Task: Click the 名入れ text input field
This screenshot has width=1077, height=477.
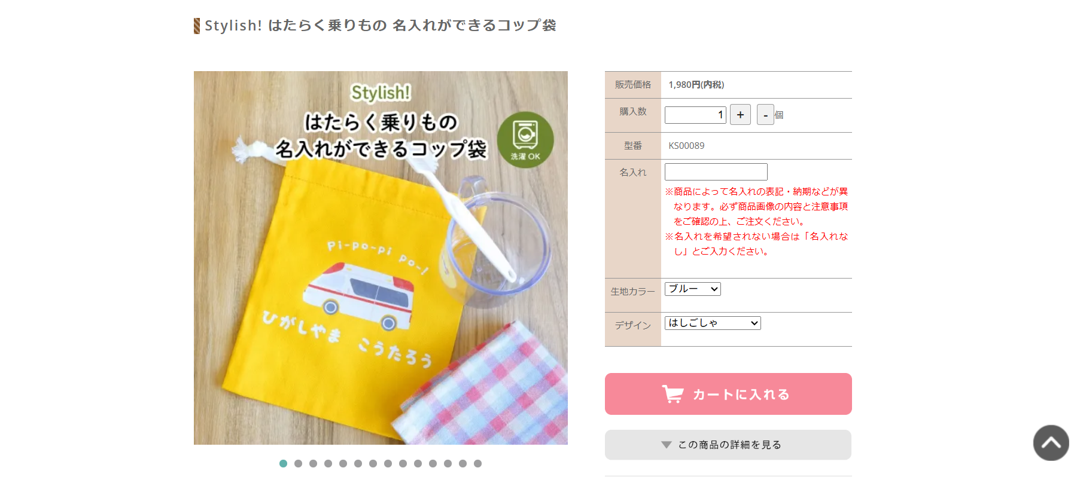Action: pyautogui.click(x=716, y=172)
